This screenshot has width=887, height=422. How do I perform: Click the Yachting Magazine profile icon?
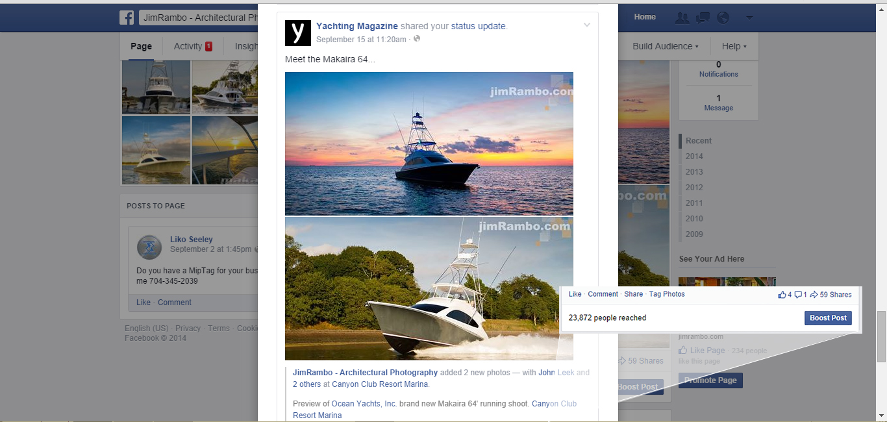click(298, 32)
